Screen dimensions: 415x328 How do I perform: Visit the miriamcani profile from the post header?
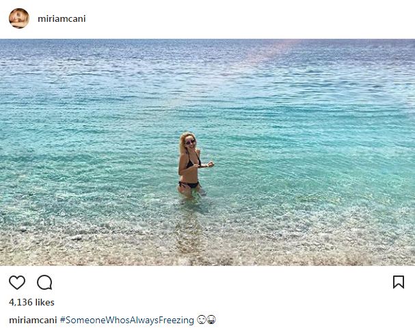(x=62, y=18)
